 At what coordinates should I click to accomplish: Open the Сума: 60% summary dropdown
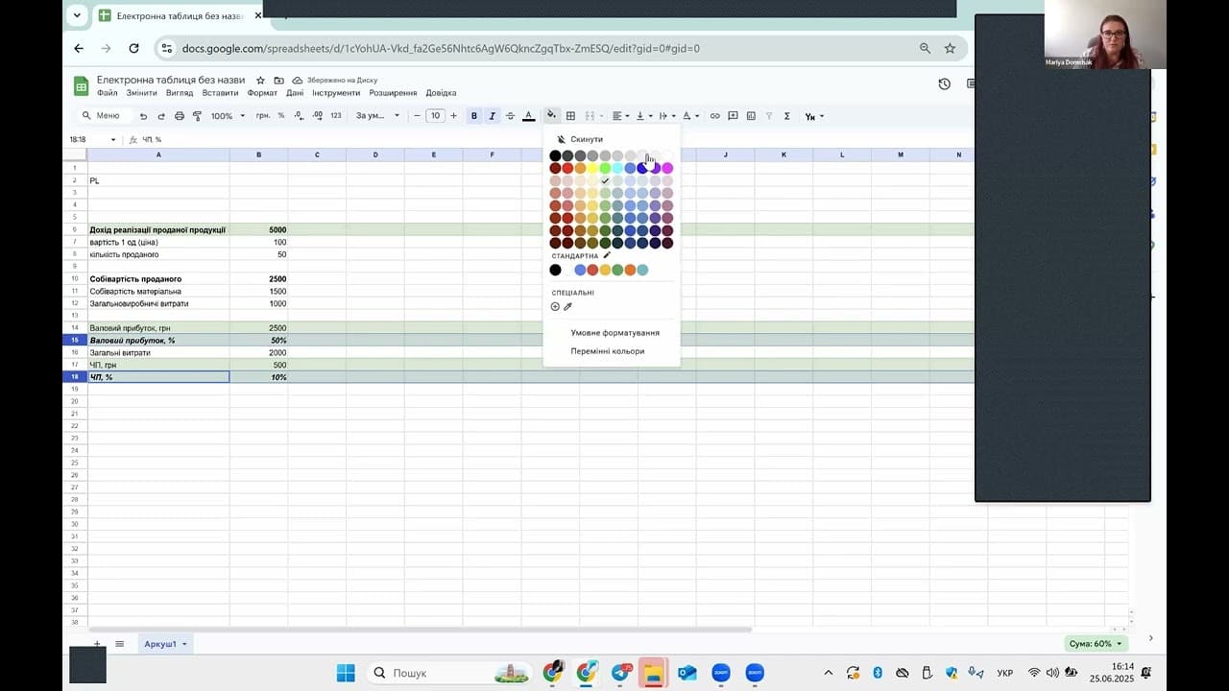[x=1094, y=644]
